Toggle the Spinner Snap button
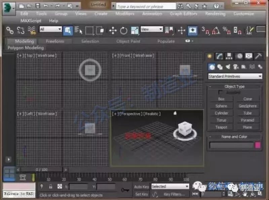 pyautogui.click(x=237, y=31)
